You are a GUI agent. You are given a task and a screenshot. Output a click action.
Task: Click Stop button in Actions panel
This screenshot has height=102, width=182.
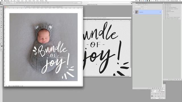point(169,79)
